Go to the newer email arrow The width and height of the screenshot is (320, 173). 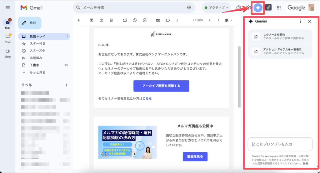pos(210,20)
